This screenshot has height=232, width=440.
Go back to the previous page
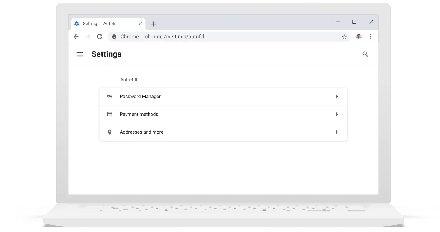coord(76,37)
